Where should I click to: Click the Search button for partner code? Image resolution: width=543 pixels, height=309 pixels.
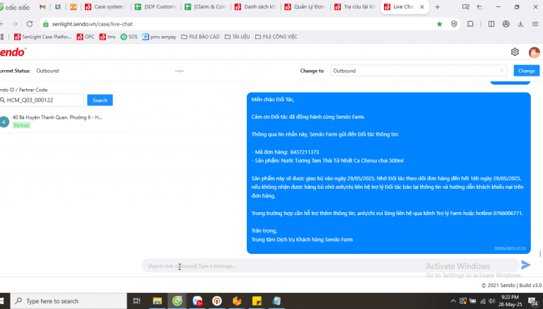100,100
